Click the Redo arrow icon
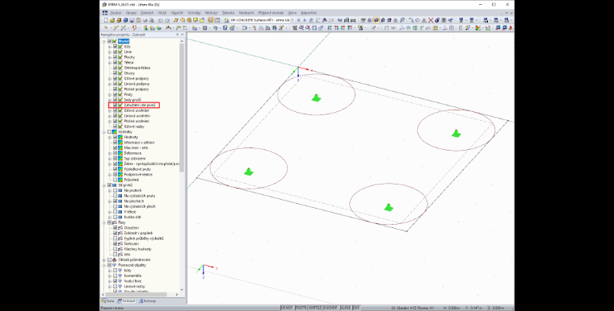Image resolution: width=614 pixels, height=311 pixels. pyautogui.click(x=167, y=20)
